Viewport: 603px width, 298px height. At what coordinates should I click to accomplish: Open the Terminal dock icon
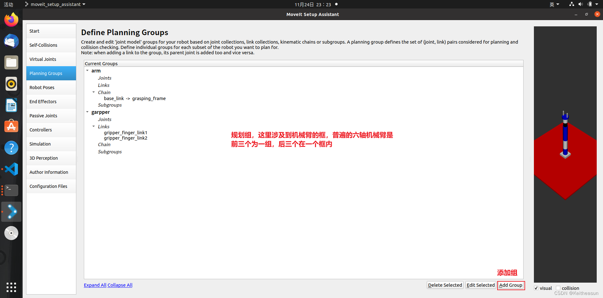coord(11,190)
